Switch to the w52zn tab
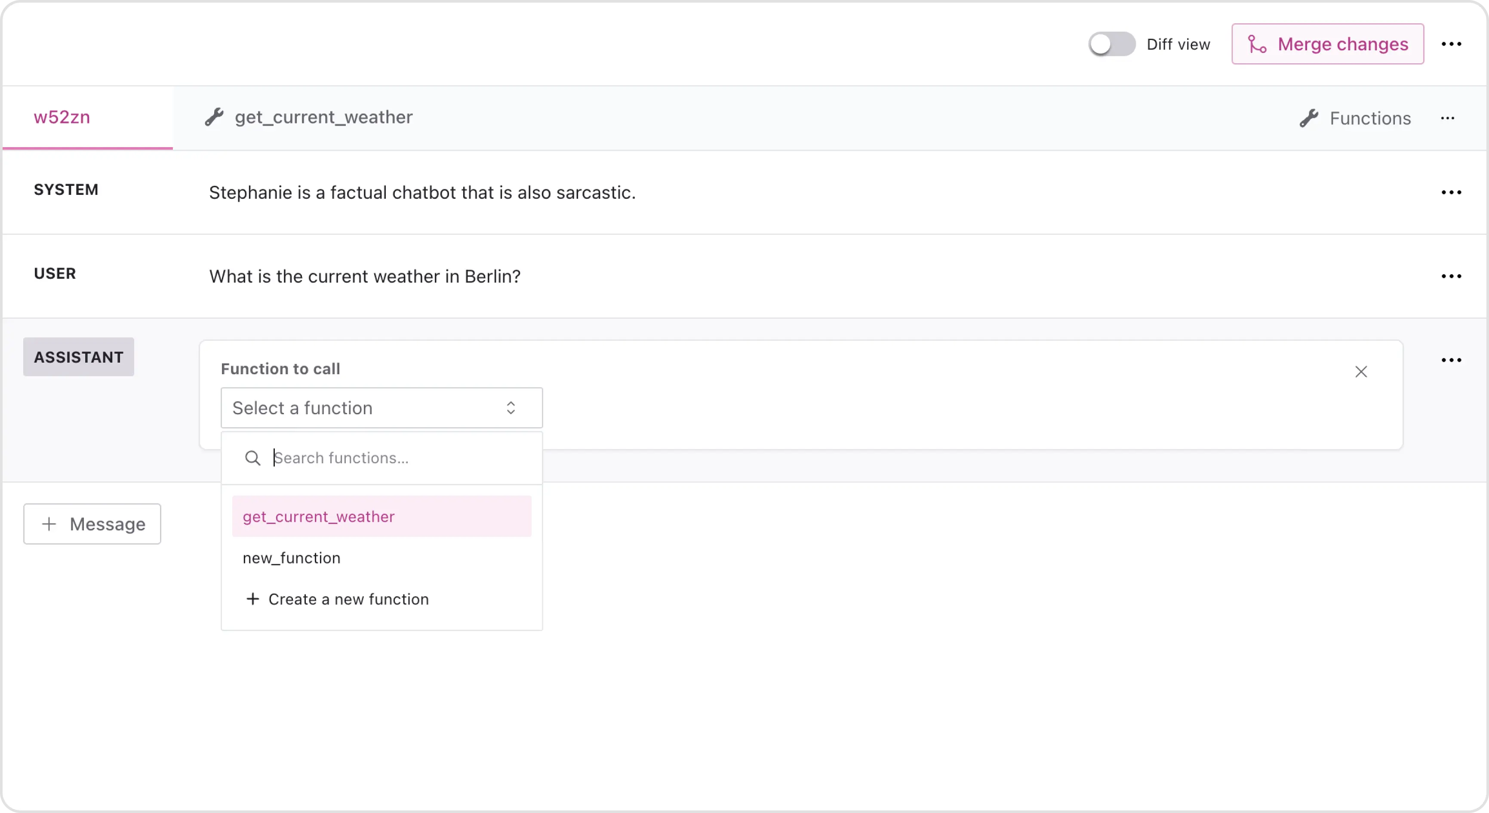1489x813 pixels. (x=62, y=117)
